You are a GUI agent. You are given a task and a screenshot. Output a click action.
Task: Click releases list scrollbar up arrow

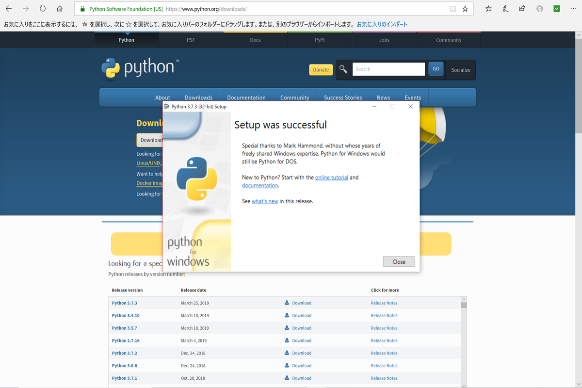coord(464,299)
